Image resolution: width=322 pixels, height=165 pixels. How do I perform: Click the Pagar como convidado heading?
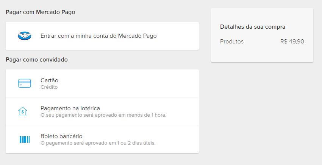[x=36, y=60]
